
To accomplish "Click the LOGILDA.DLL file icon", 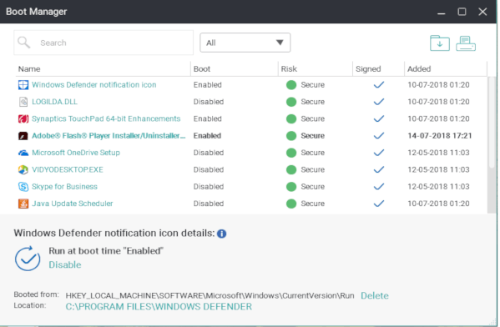I will [23, 102].
